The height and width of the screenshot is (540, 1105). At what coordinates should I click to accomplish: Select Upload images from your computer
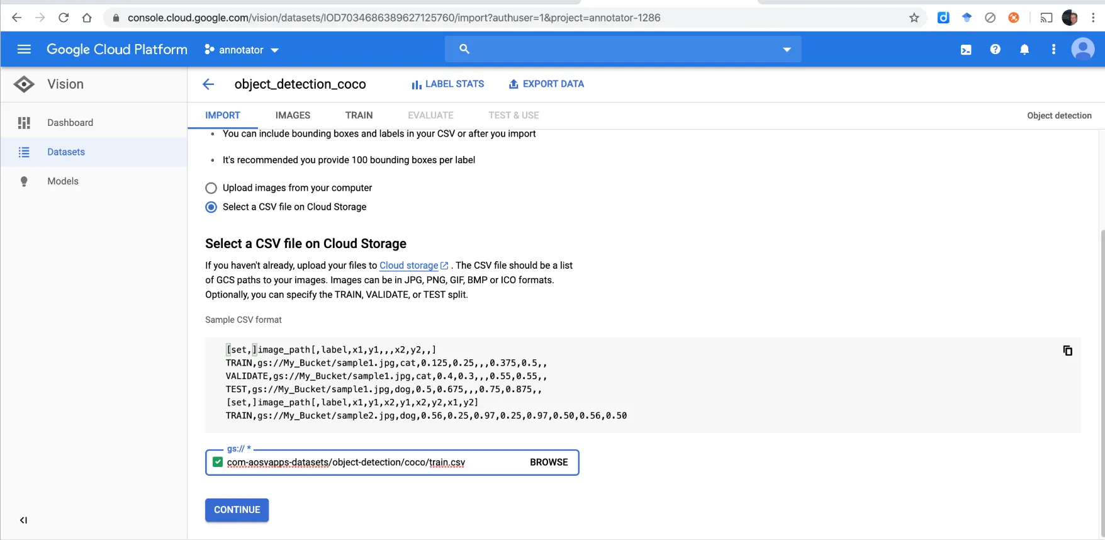point(211,188)
